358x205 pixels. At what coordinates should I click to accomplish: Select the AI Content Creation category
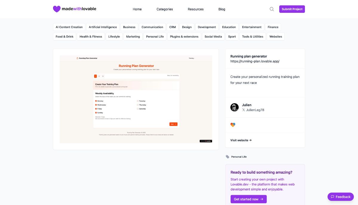click(x=69, y=27)
